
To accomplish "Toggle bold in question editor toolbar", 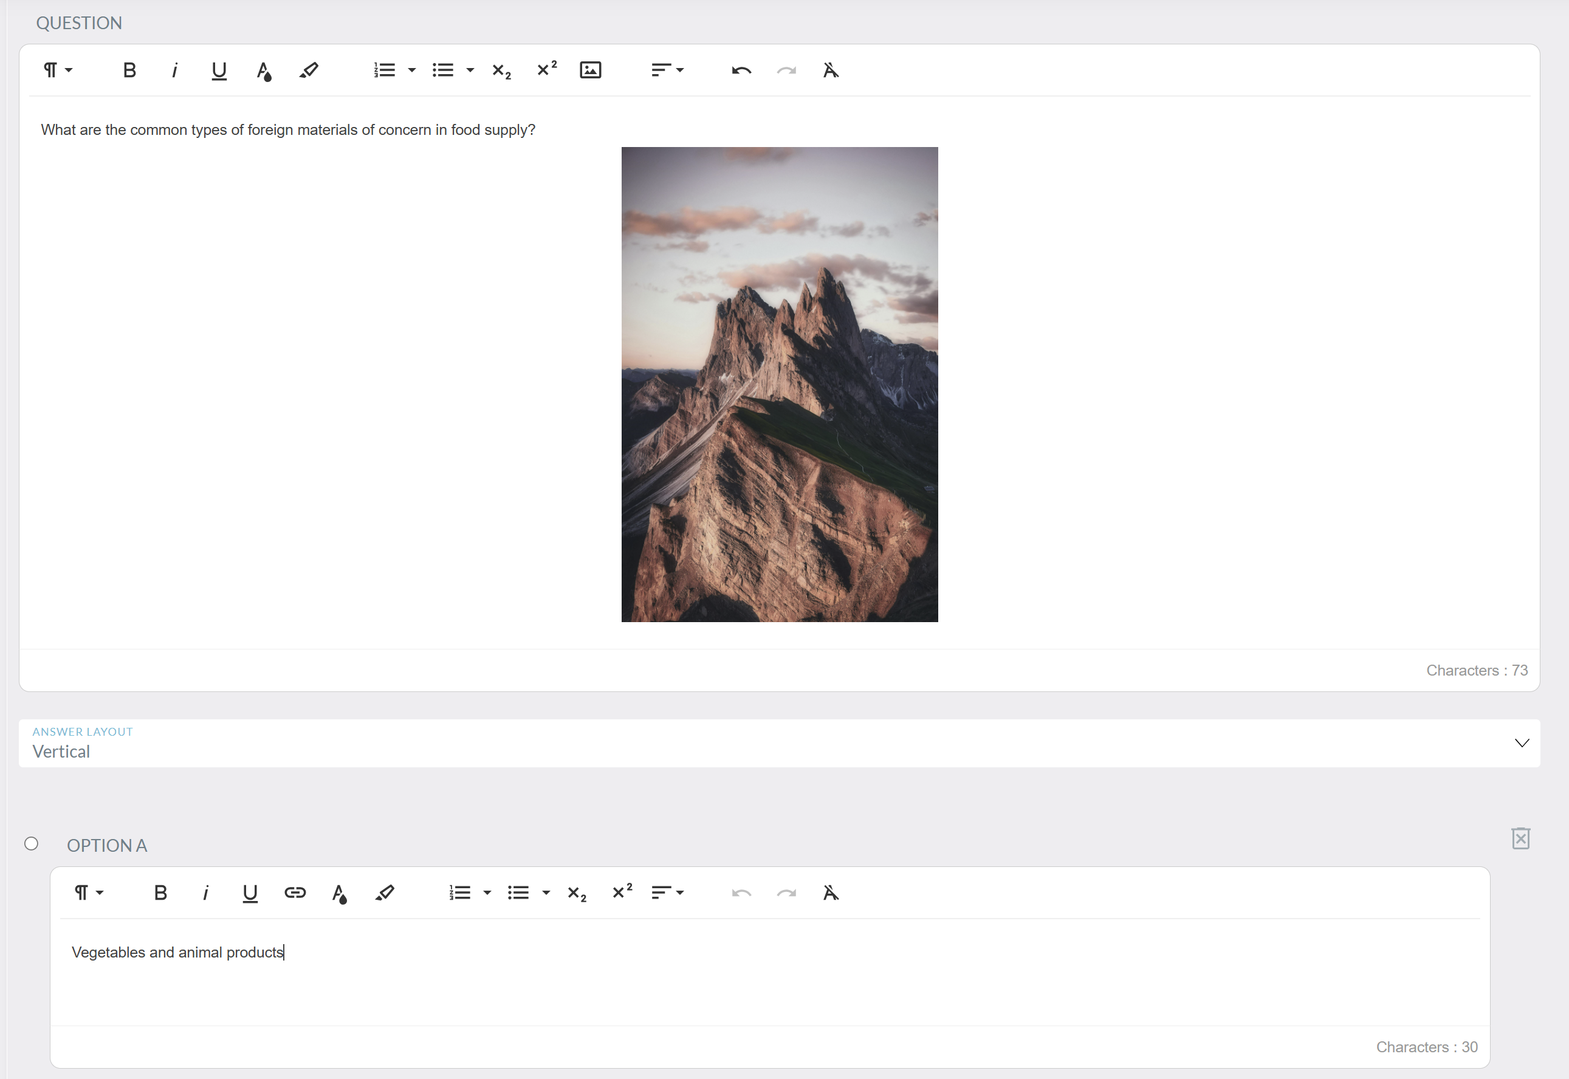I will click(129, 70).
